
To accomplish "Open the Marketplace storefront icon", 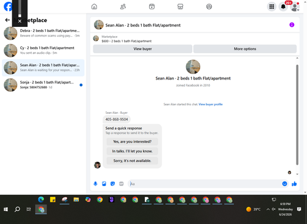I will coord(181,7).
